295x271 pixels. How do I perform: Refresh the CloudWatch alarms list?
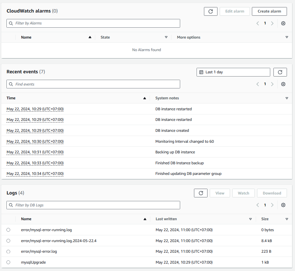tap(211, 11)
